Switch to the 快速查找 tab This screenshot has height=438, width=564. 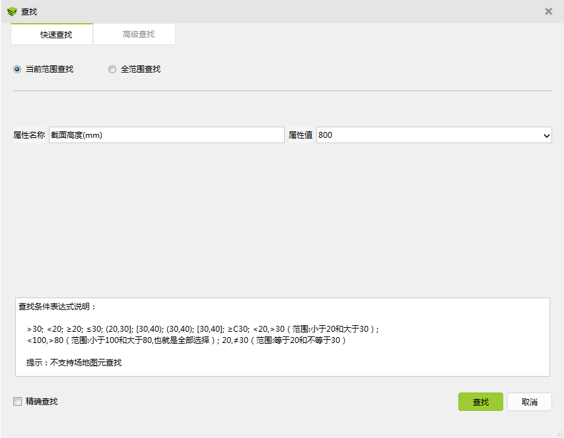(52, 34)
